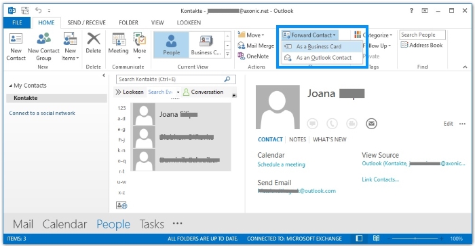Open the Move dropdown
The height and width of the screenshot is (246, 475).
point(251,35)
